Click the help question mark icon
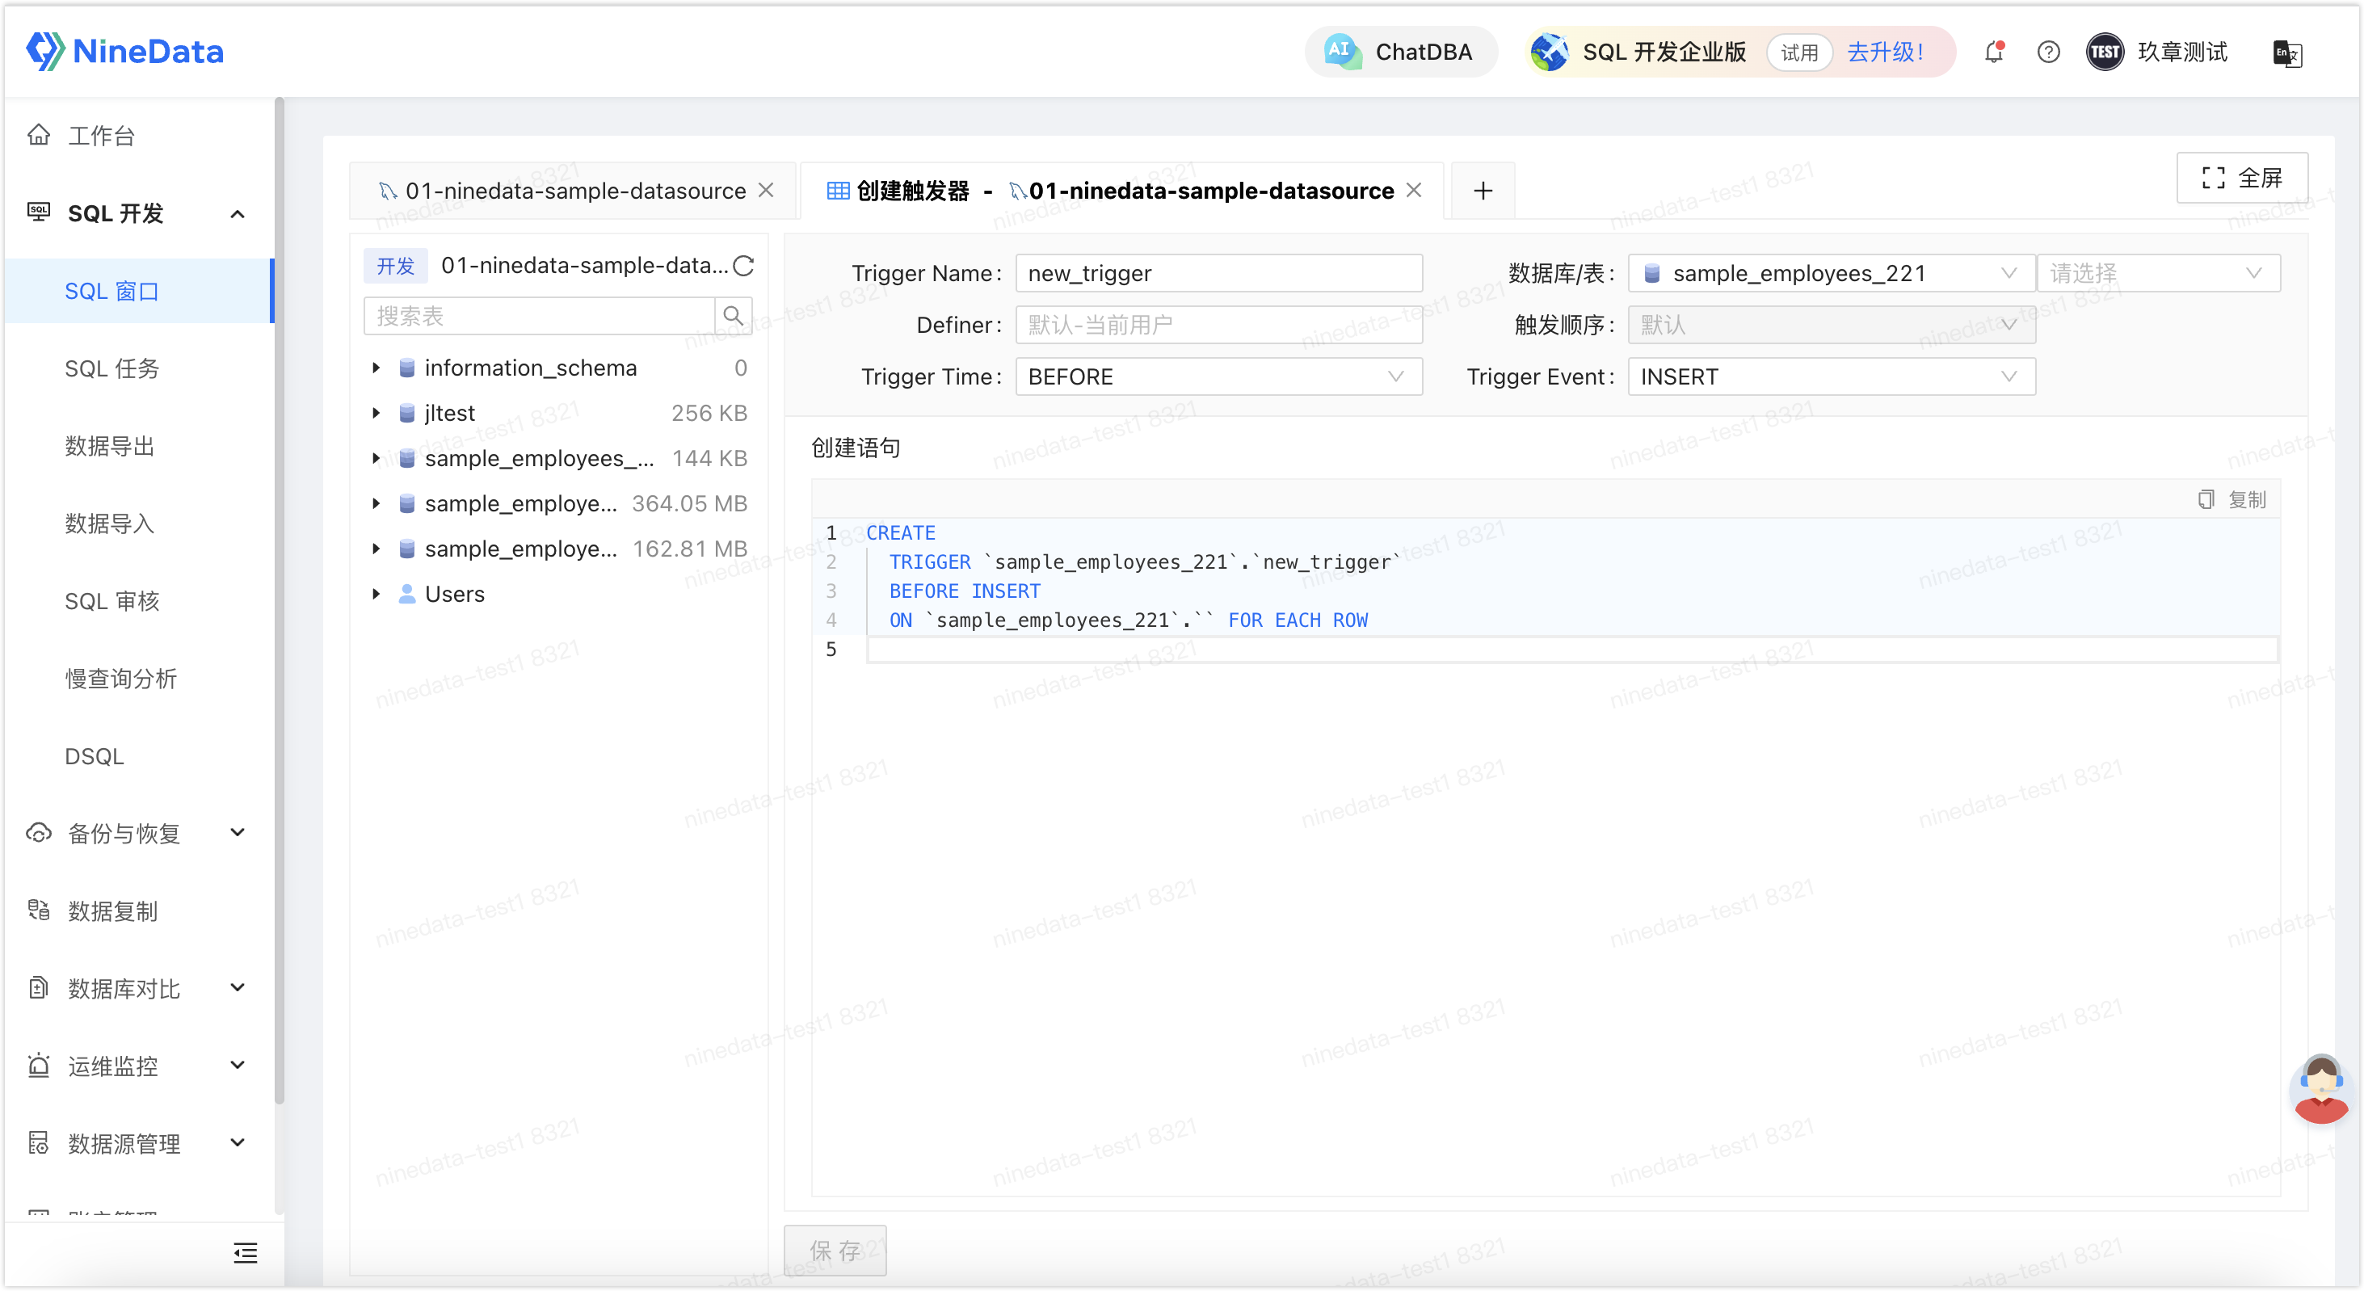 pos(2048,53)
